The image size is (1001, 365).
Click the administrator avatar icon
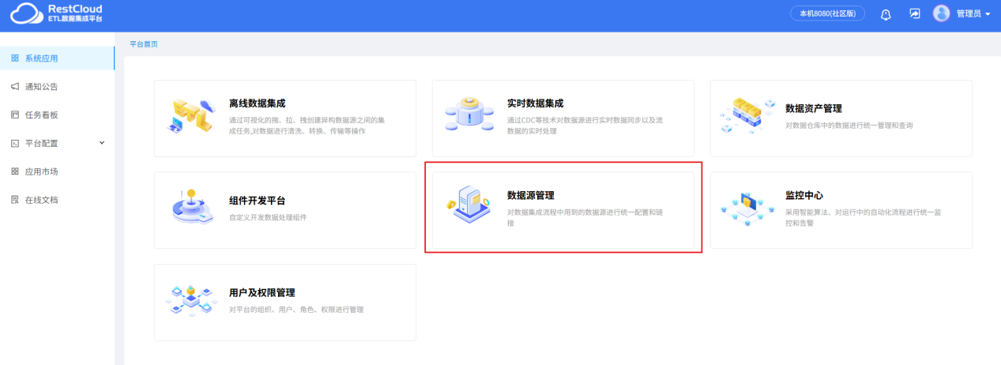pyautogui.click(x=941, y=13)
